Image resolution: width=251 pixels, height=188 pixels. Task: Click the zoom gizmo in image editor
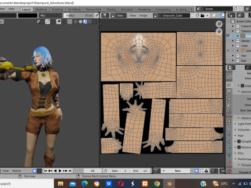[219, 24]
